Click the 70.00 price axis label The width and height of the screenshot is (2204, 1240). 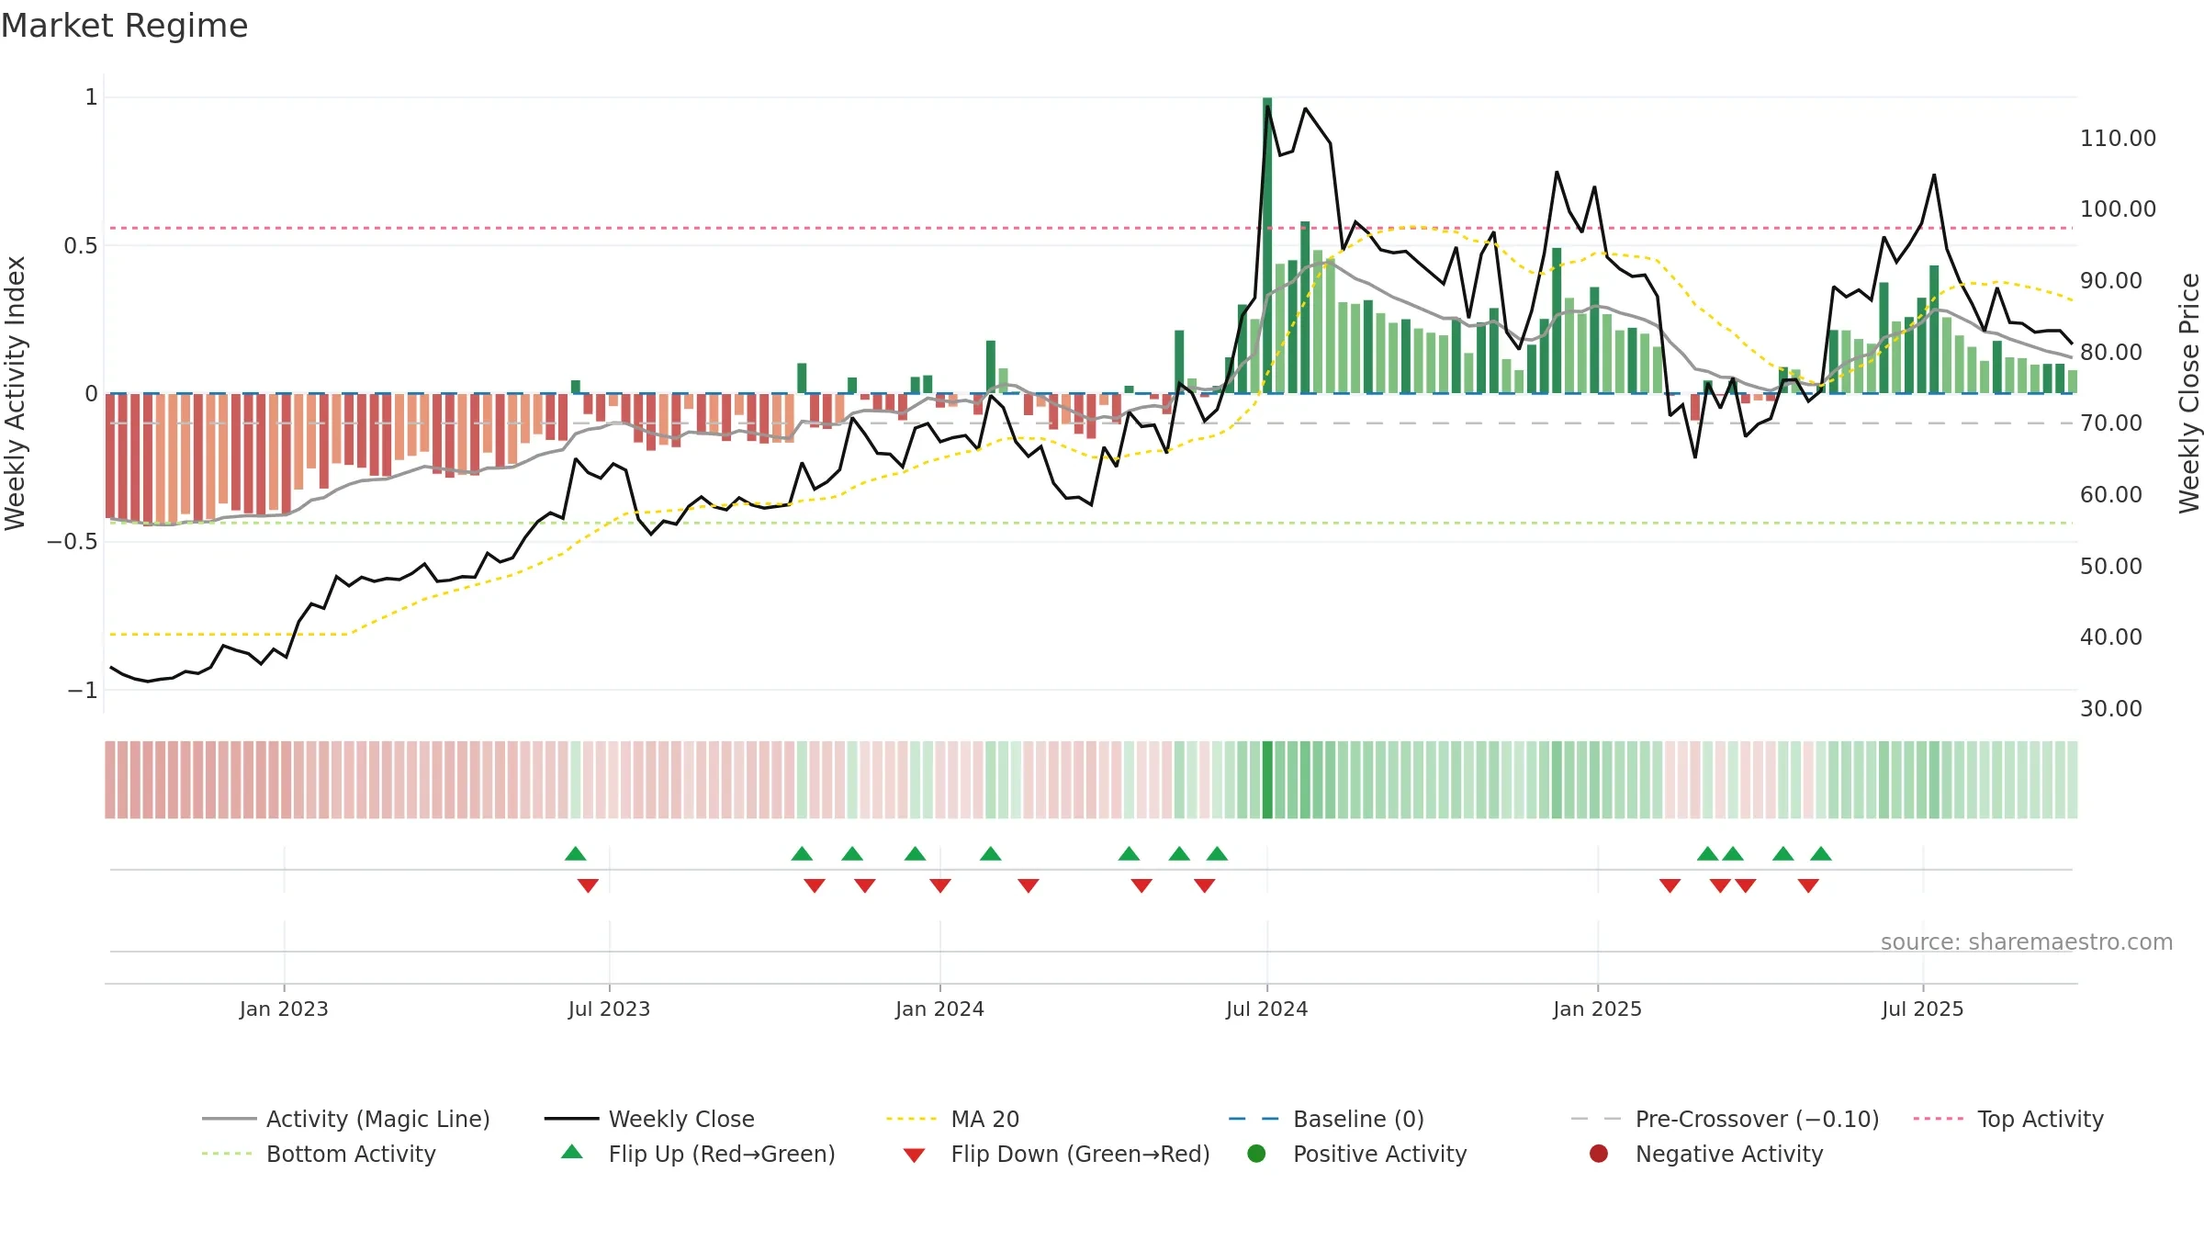click(2111, 423)
